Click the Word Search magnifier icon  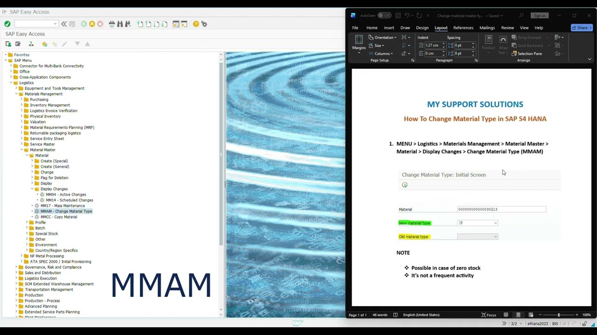521,15
